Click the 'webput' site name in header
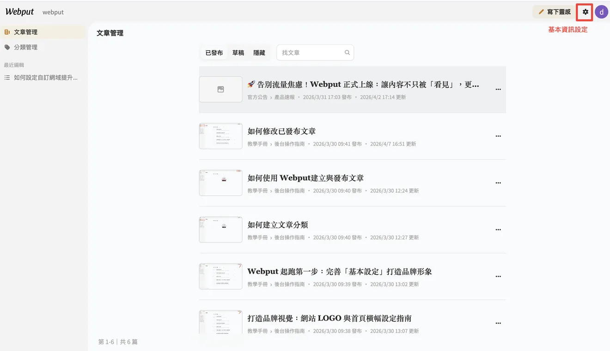 coord(53,12)
